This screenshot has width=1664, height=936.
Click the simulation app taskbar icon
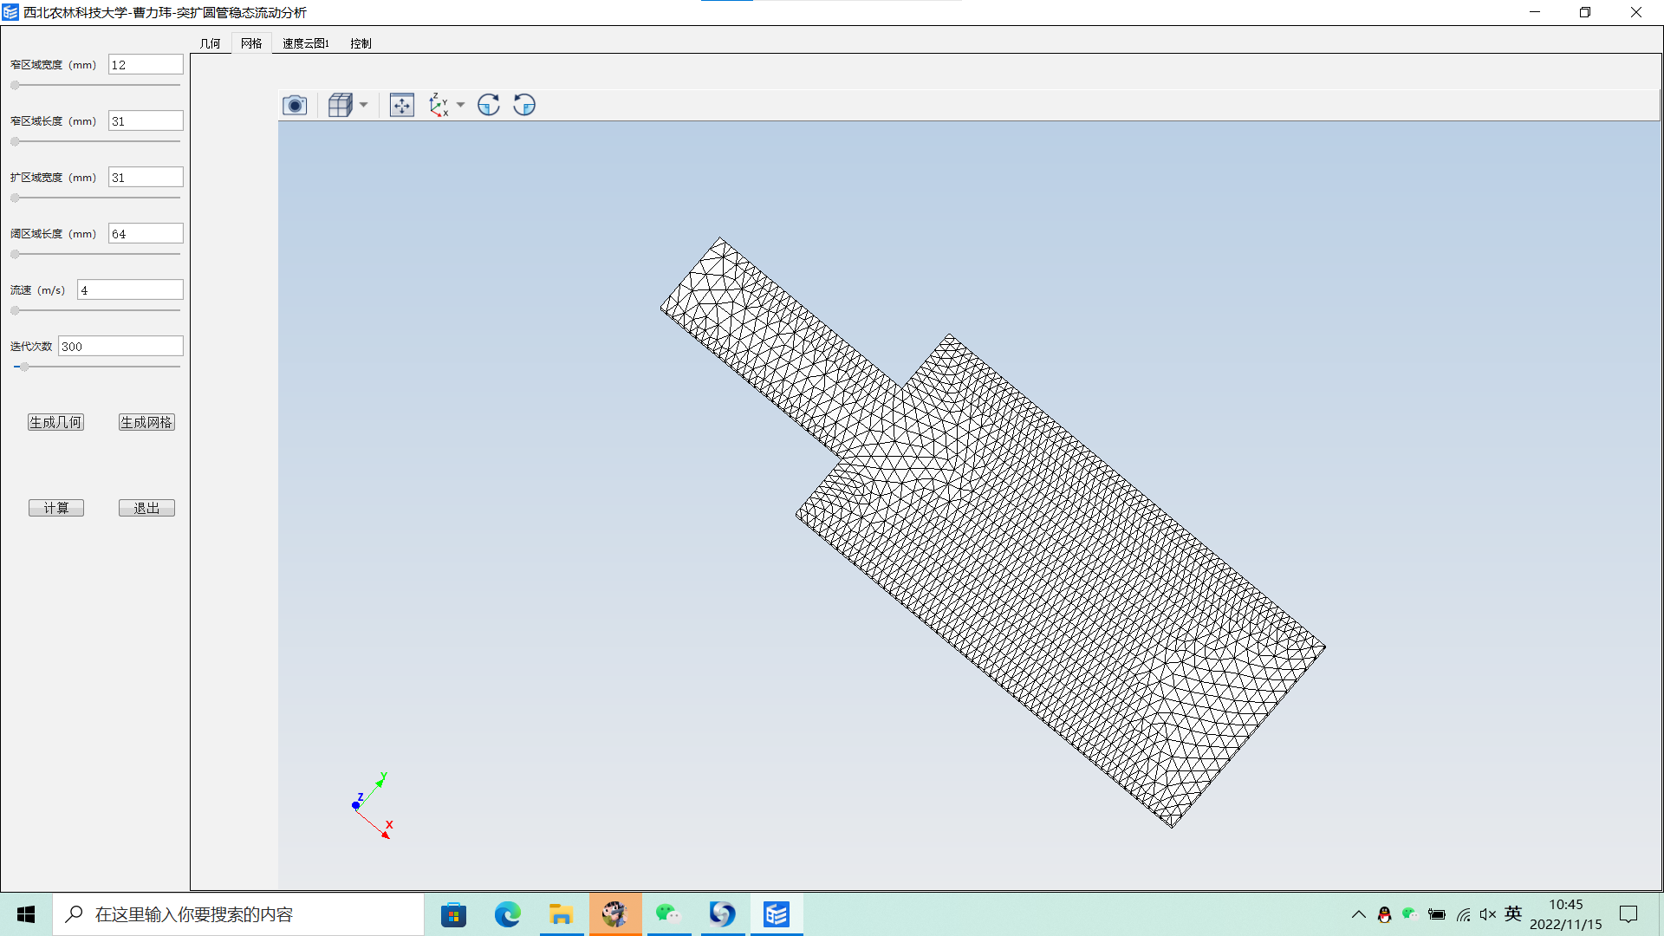pos(777,914)
